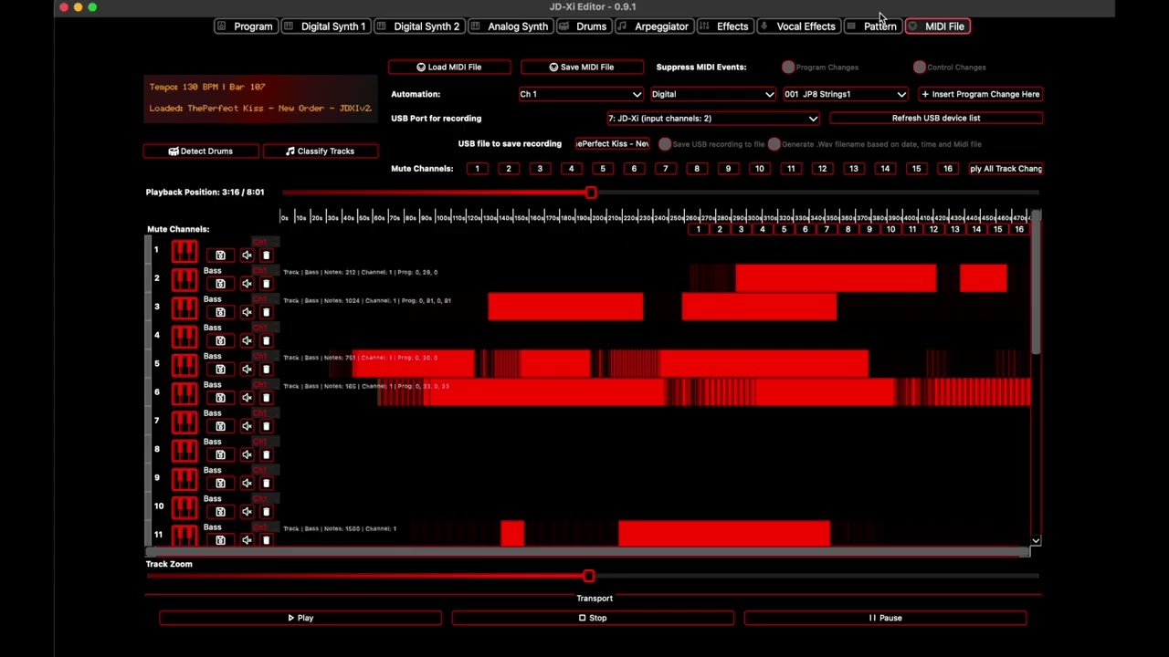Click the piano keyboard icon on track 10
The width and height of the screenshot is (1169, 657).
(x=184, y=506)
